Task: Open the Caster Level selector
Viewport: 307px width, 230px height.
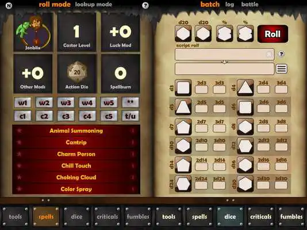Action: coord(77,32)
